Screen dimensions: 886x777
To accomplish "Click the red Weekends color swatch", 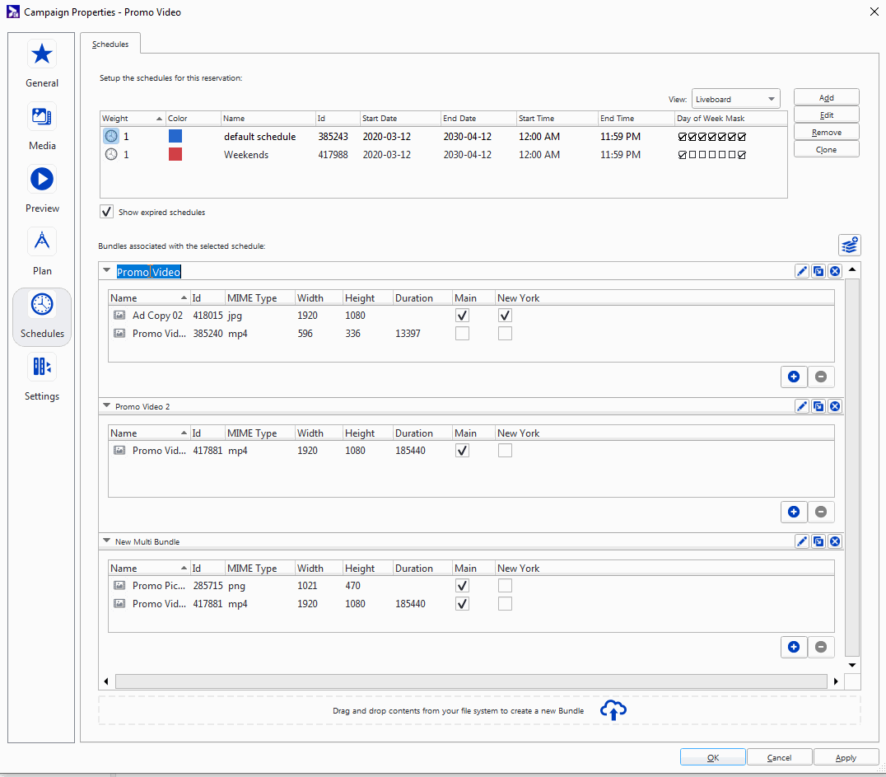I will coord(175,155).
